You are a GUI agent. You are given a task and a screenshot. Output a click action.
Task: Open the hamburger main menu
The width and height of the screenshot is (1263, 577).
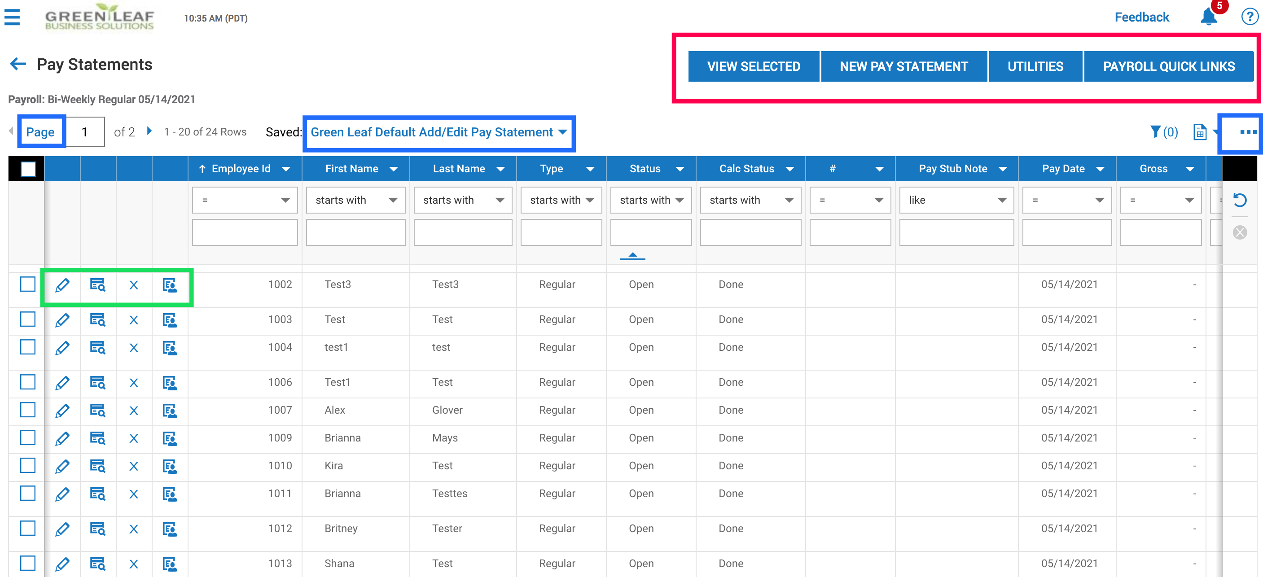tap(12, 17)
